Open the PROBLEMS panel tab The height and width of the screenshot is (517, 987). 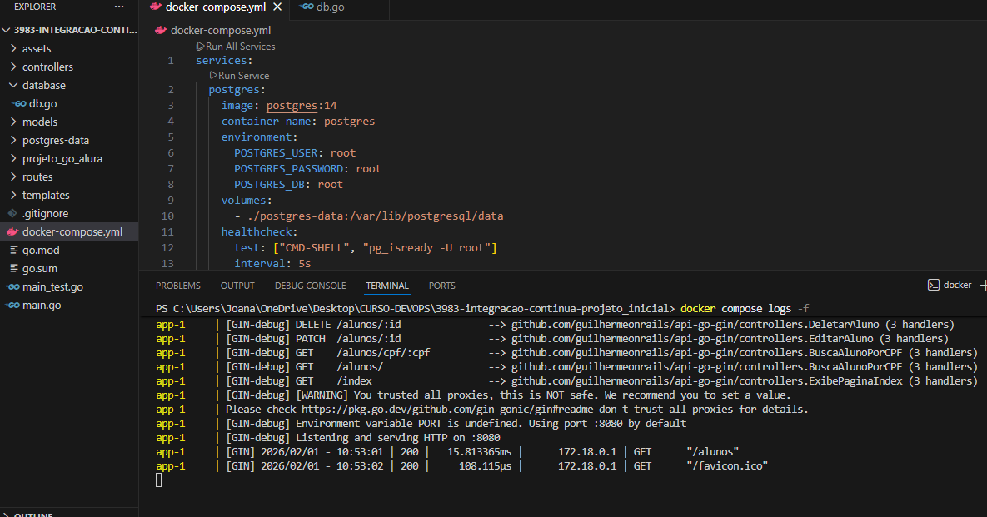(177, 286)
